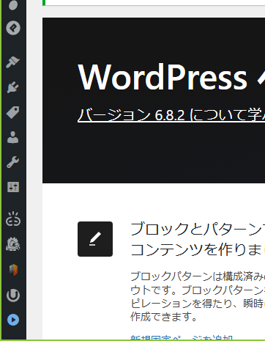Open the price tag sidebar menu icon

[x=13, y=112]
